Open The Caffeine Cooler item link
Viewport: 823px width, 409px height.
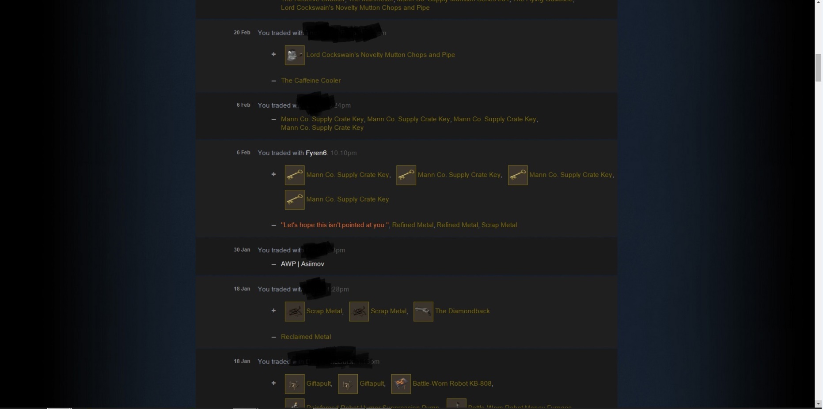tap(311, 80)
